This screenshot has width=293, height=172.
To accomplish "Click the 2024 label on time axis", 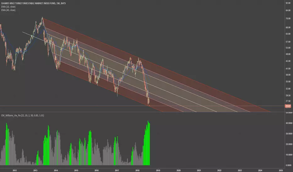I will pos(260,170).
